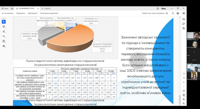Share document via envelope email icon
This screenshot has width=200, height=109.
(184, 13)
